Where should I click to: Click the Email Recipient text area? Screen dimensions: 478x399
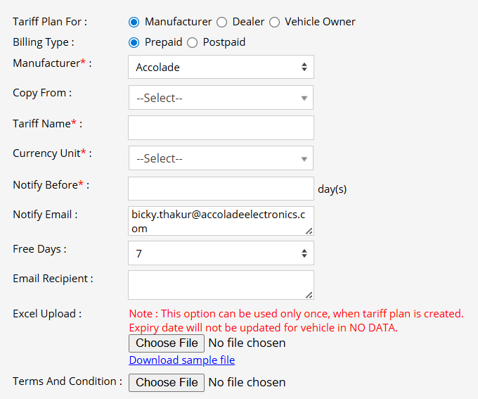click(x=218, y=284)
